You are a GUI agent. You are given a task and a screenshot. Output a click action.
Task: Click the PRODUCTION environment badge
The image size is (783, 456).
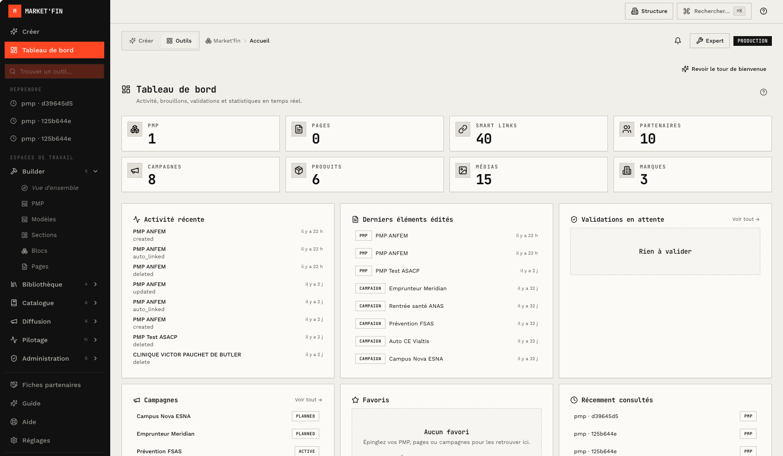click(x=752, y=41)
